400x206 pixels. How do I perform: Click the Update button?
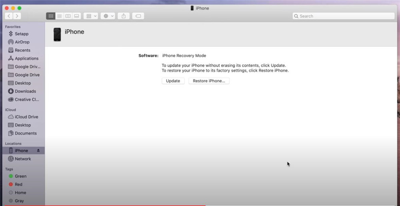(173, 81)
